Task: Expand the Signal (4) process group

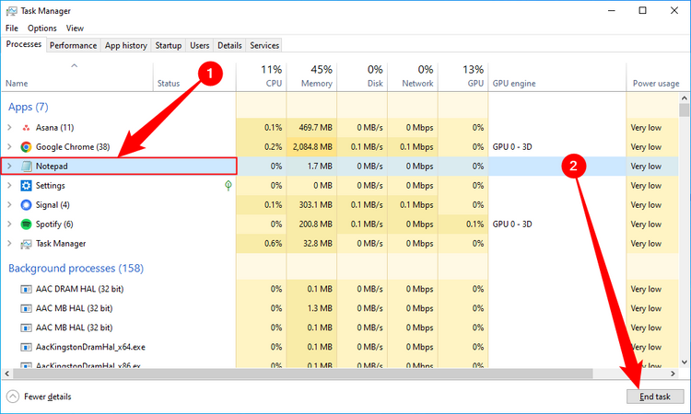Action: coord(9,205)
